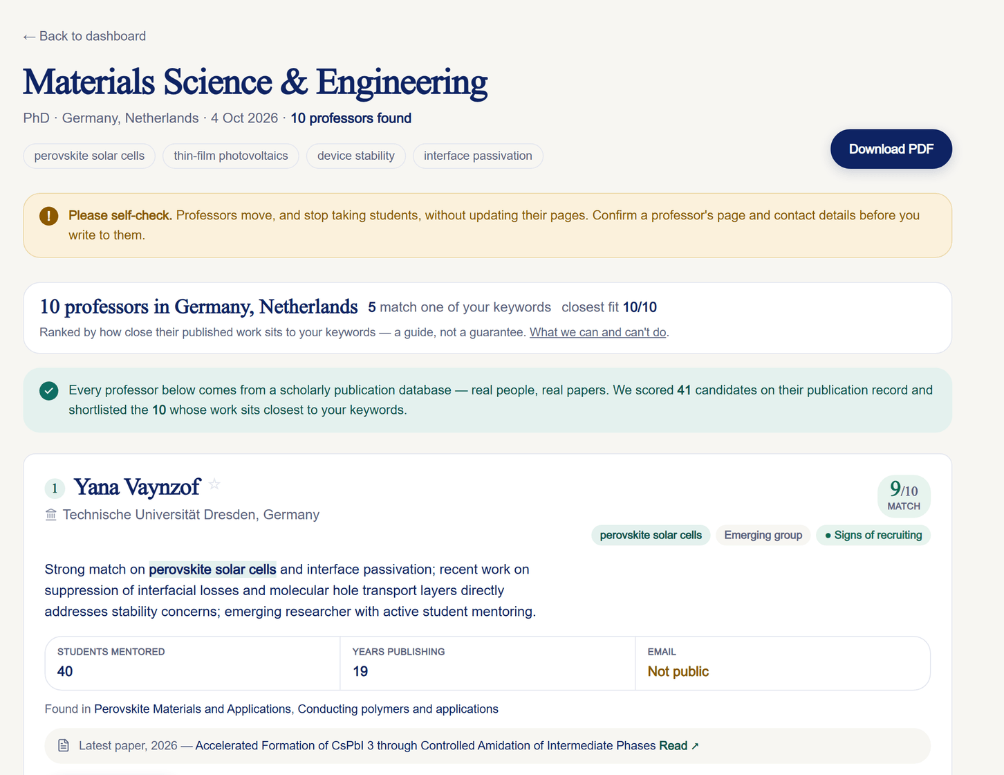Click the perovskite solar cells tag on Vaynzof card

[x=651, y=535]
